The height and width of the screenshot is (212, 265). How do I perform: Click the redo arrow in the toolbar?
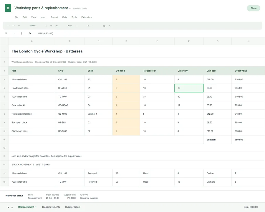[x=14, y=26]
